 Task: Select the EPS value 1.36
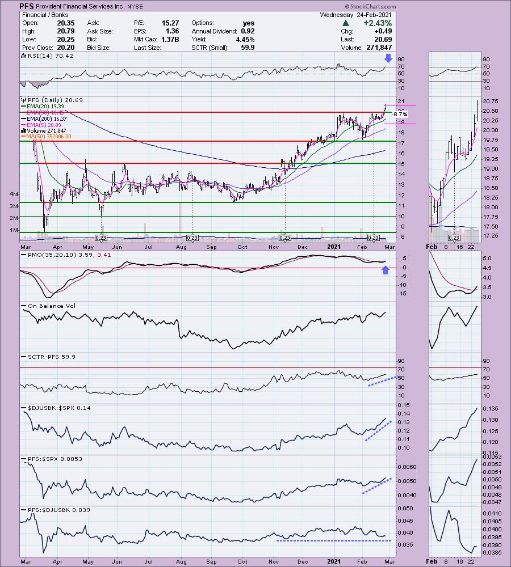173,31
